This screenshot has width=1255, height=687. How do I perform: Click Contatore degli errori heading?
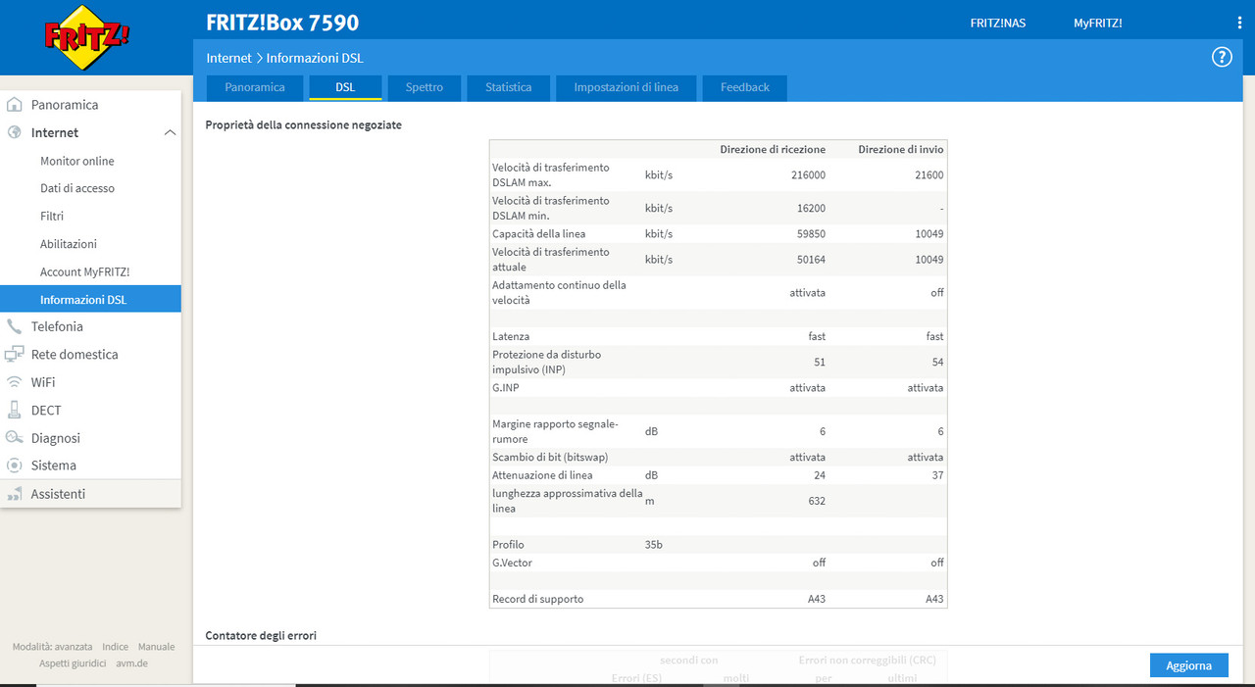[261, 636]
